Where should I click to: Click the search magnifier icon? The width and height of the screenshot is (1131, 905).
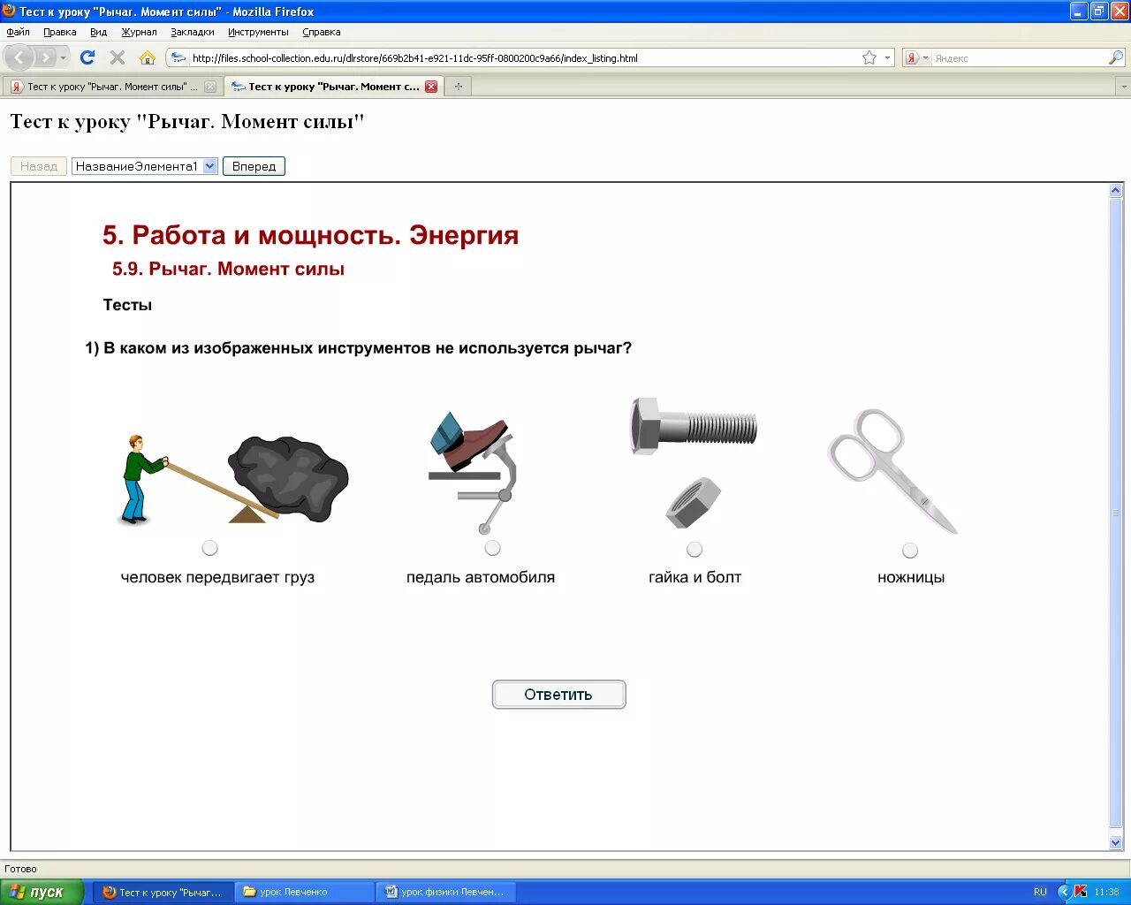[1116, 57]
